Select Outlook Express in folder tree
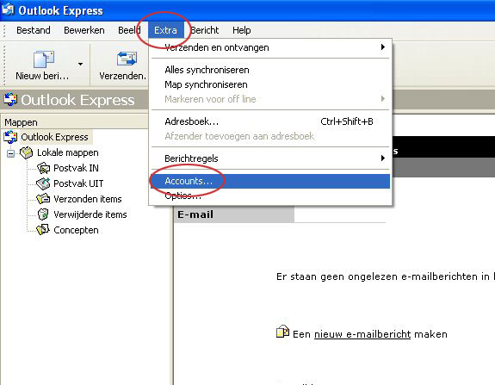 54,137
